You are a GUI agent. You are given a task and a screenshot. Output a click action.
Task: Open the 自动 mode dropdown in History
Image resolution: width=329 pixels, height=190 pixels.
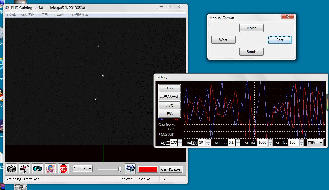pos(315,143)
